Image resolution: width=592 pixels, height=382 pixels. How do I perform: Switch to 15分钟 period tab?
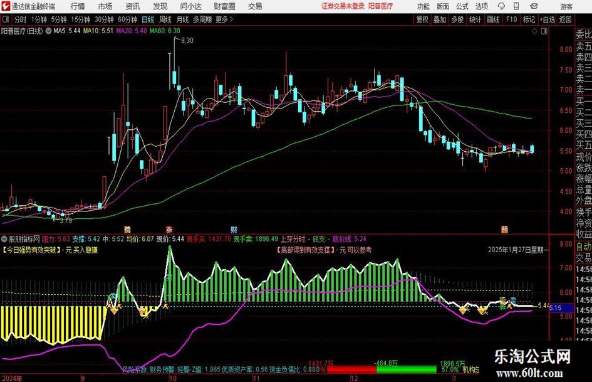coord(80,19)
